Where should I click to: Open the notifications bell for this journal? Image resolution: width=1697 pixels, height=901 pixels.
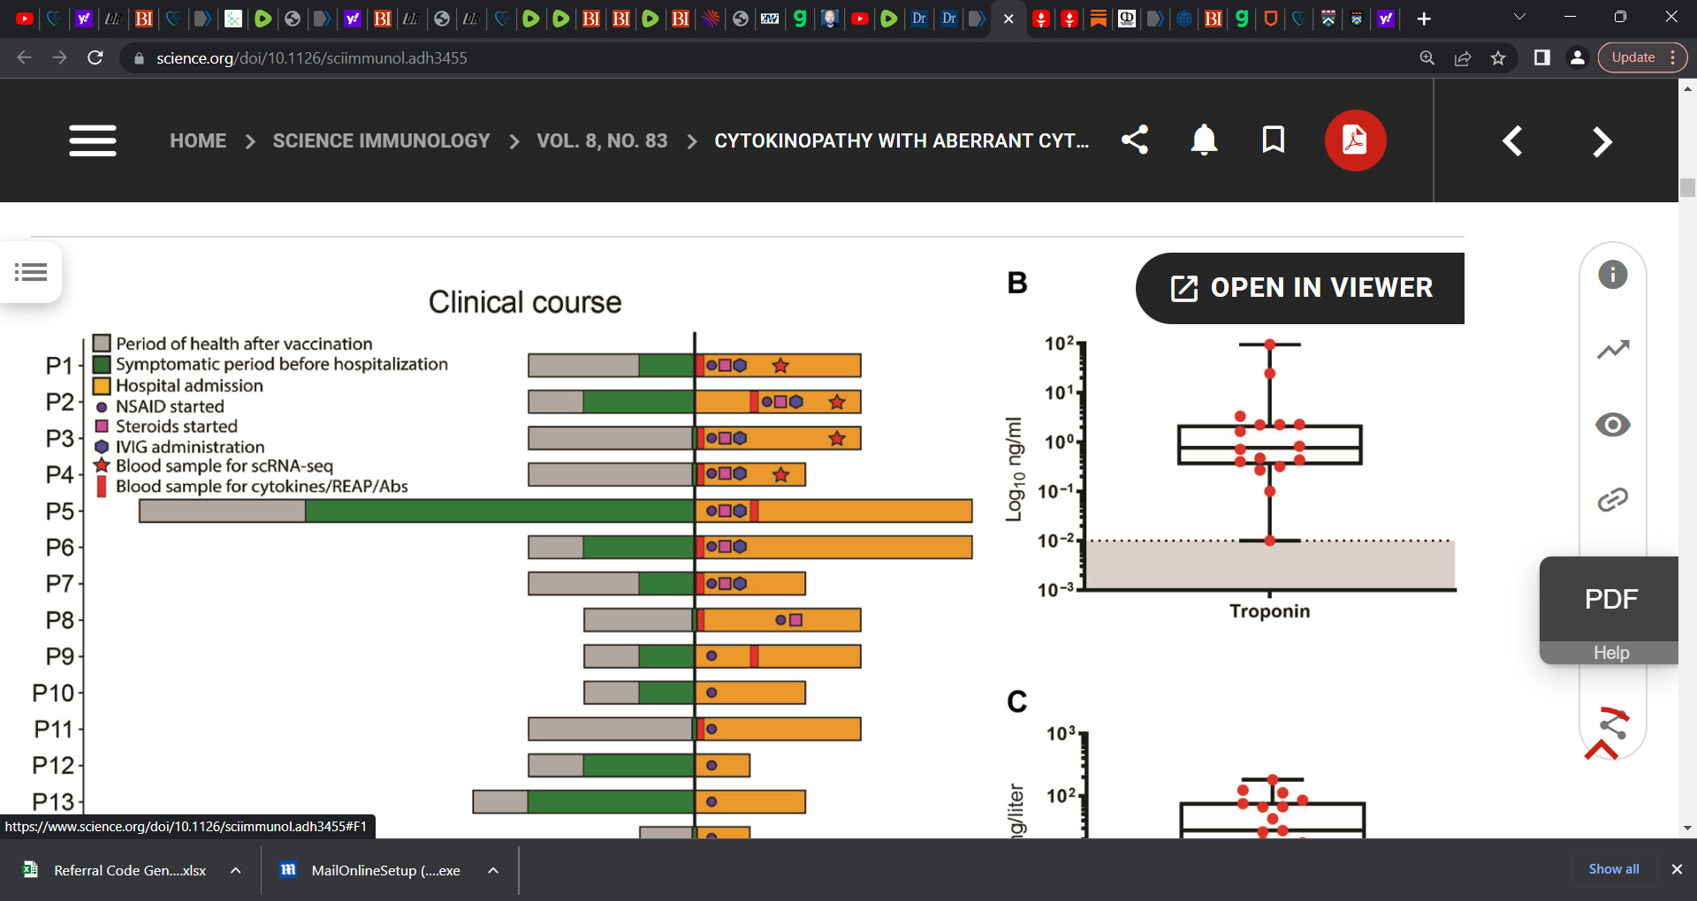(1203, 140)
